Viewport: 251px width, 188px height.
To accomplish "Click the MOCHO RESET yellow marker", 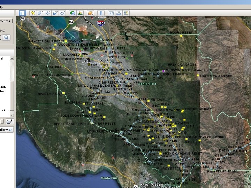I will point(181,36).
